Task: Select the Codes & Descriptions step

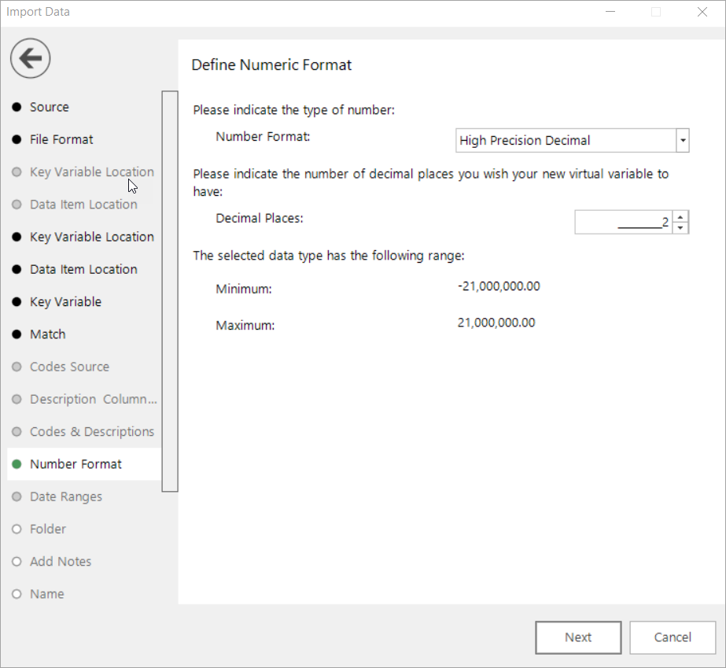Action: pyautogui.click(x=92, y=431)
